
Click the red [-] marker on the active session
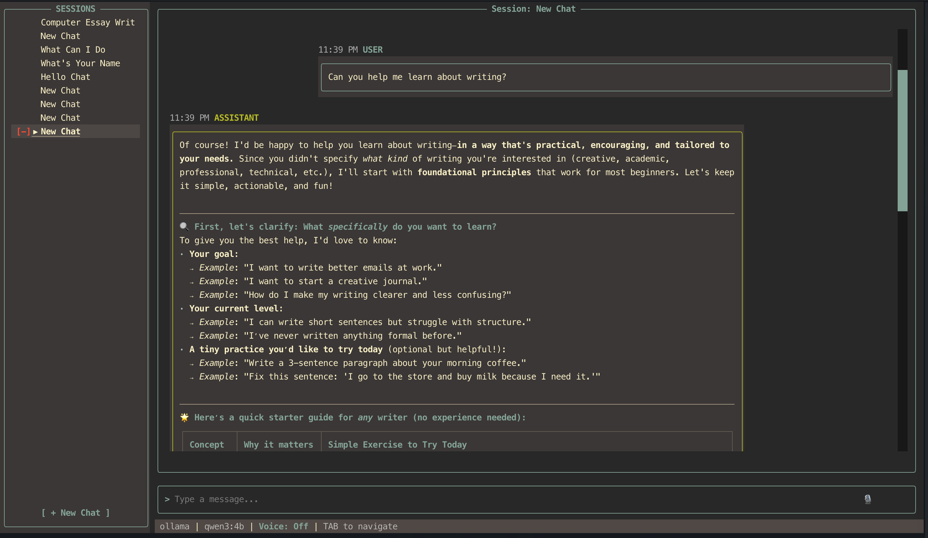point(23,131)
